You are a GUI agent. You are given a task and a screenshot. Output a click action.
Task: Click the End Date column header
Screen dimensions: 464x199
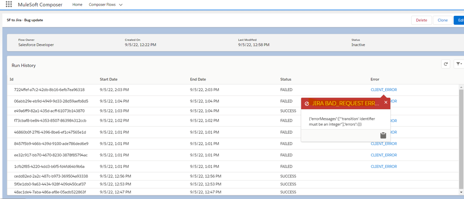[x=198, y=79]
